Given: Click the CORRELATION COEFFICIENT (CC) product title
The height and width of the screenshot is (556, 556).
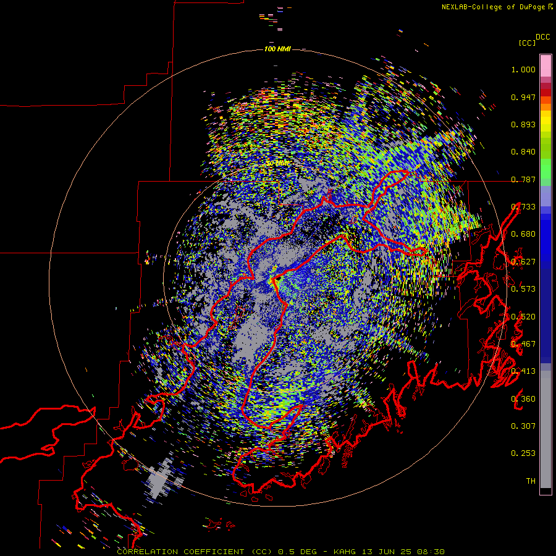Looking at the screenshot, I should click(195, 552).
